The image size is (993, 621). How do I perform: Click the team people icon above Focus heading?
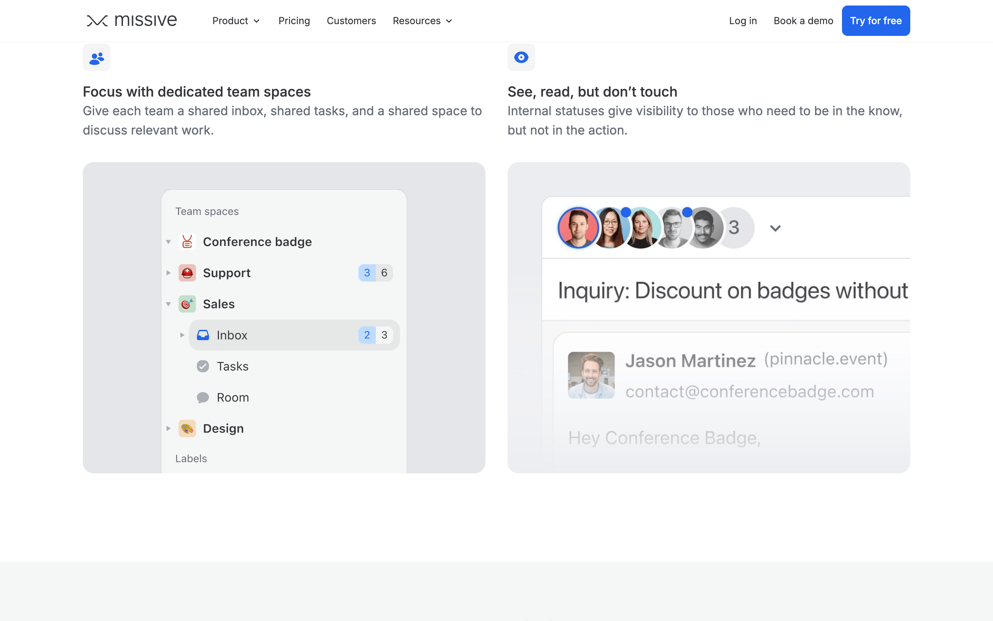pos(97,58)
